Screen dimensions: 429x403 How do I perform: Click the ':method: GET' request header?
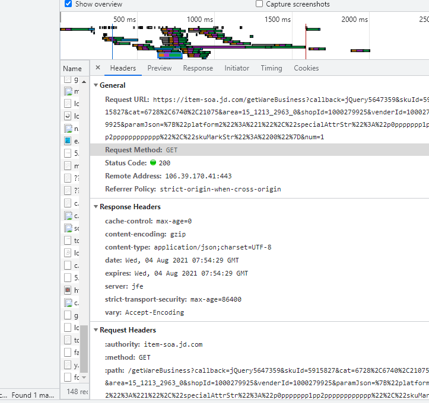(128, 357)
